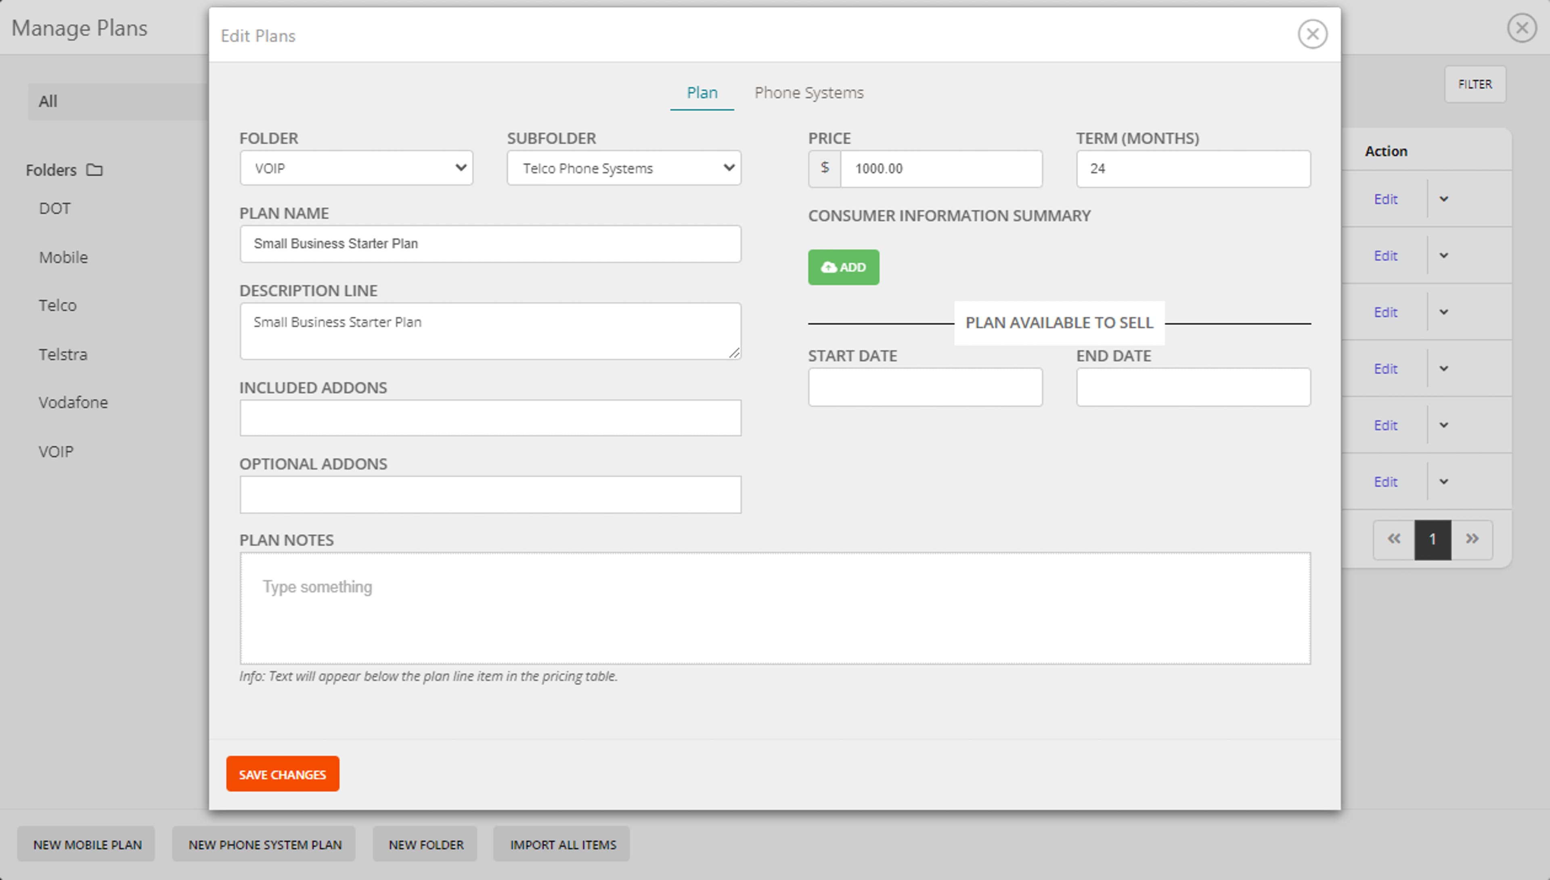Select the Plan tab
1550x880 pixels.
[702, 92]
